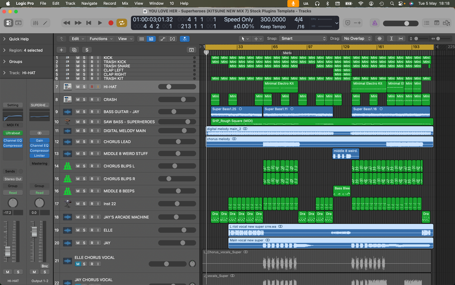Open the Drag No Overlap dropdown
This screenshot has height=285, width=455.
point(357,39)
